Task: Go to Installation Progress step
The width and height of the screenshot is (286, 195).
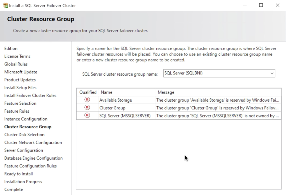Action: (23, 182)
